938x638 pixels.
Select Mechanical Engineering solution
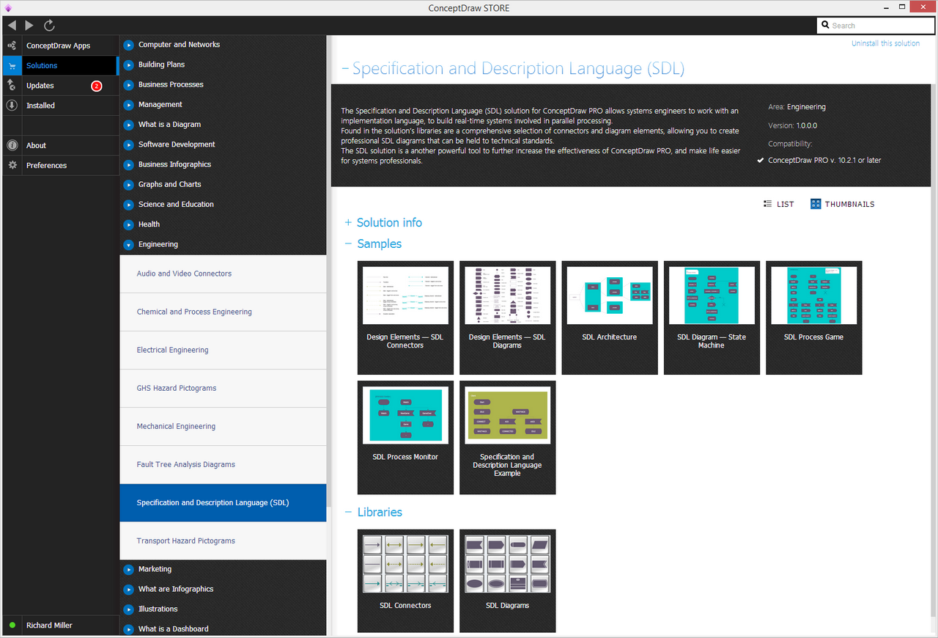pyautogui.click(x=223, y=426)
